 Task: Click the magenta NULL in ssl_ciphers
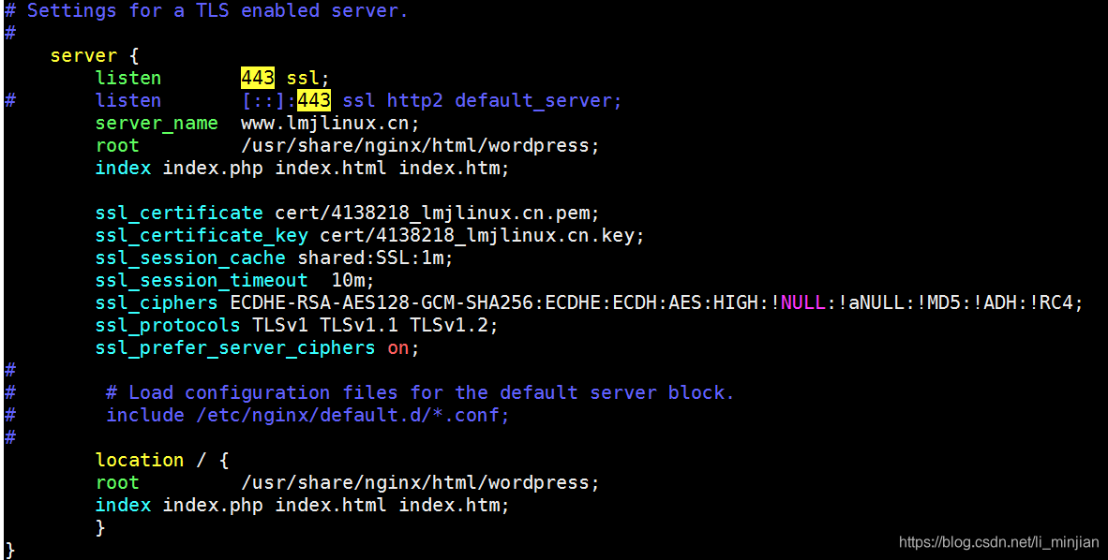click(x=802, y=303)
